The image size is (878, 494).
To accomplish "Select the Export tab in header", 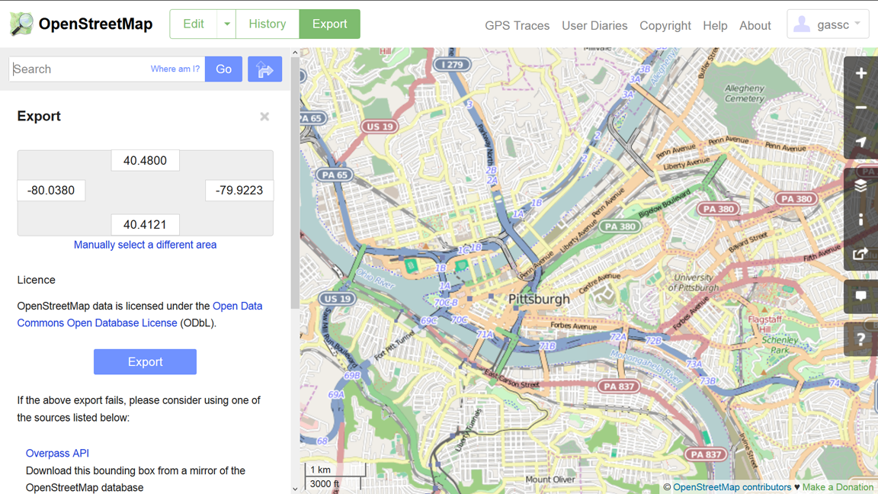I will (x=330, y=24).
